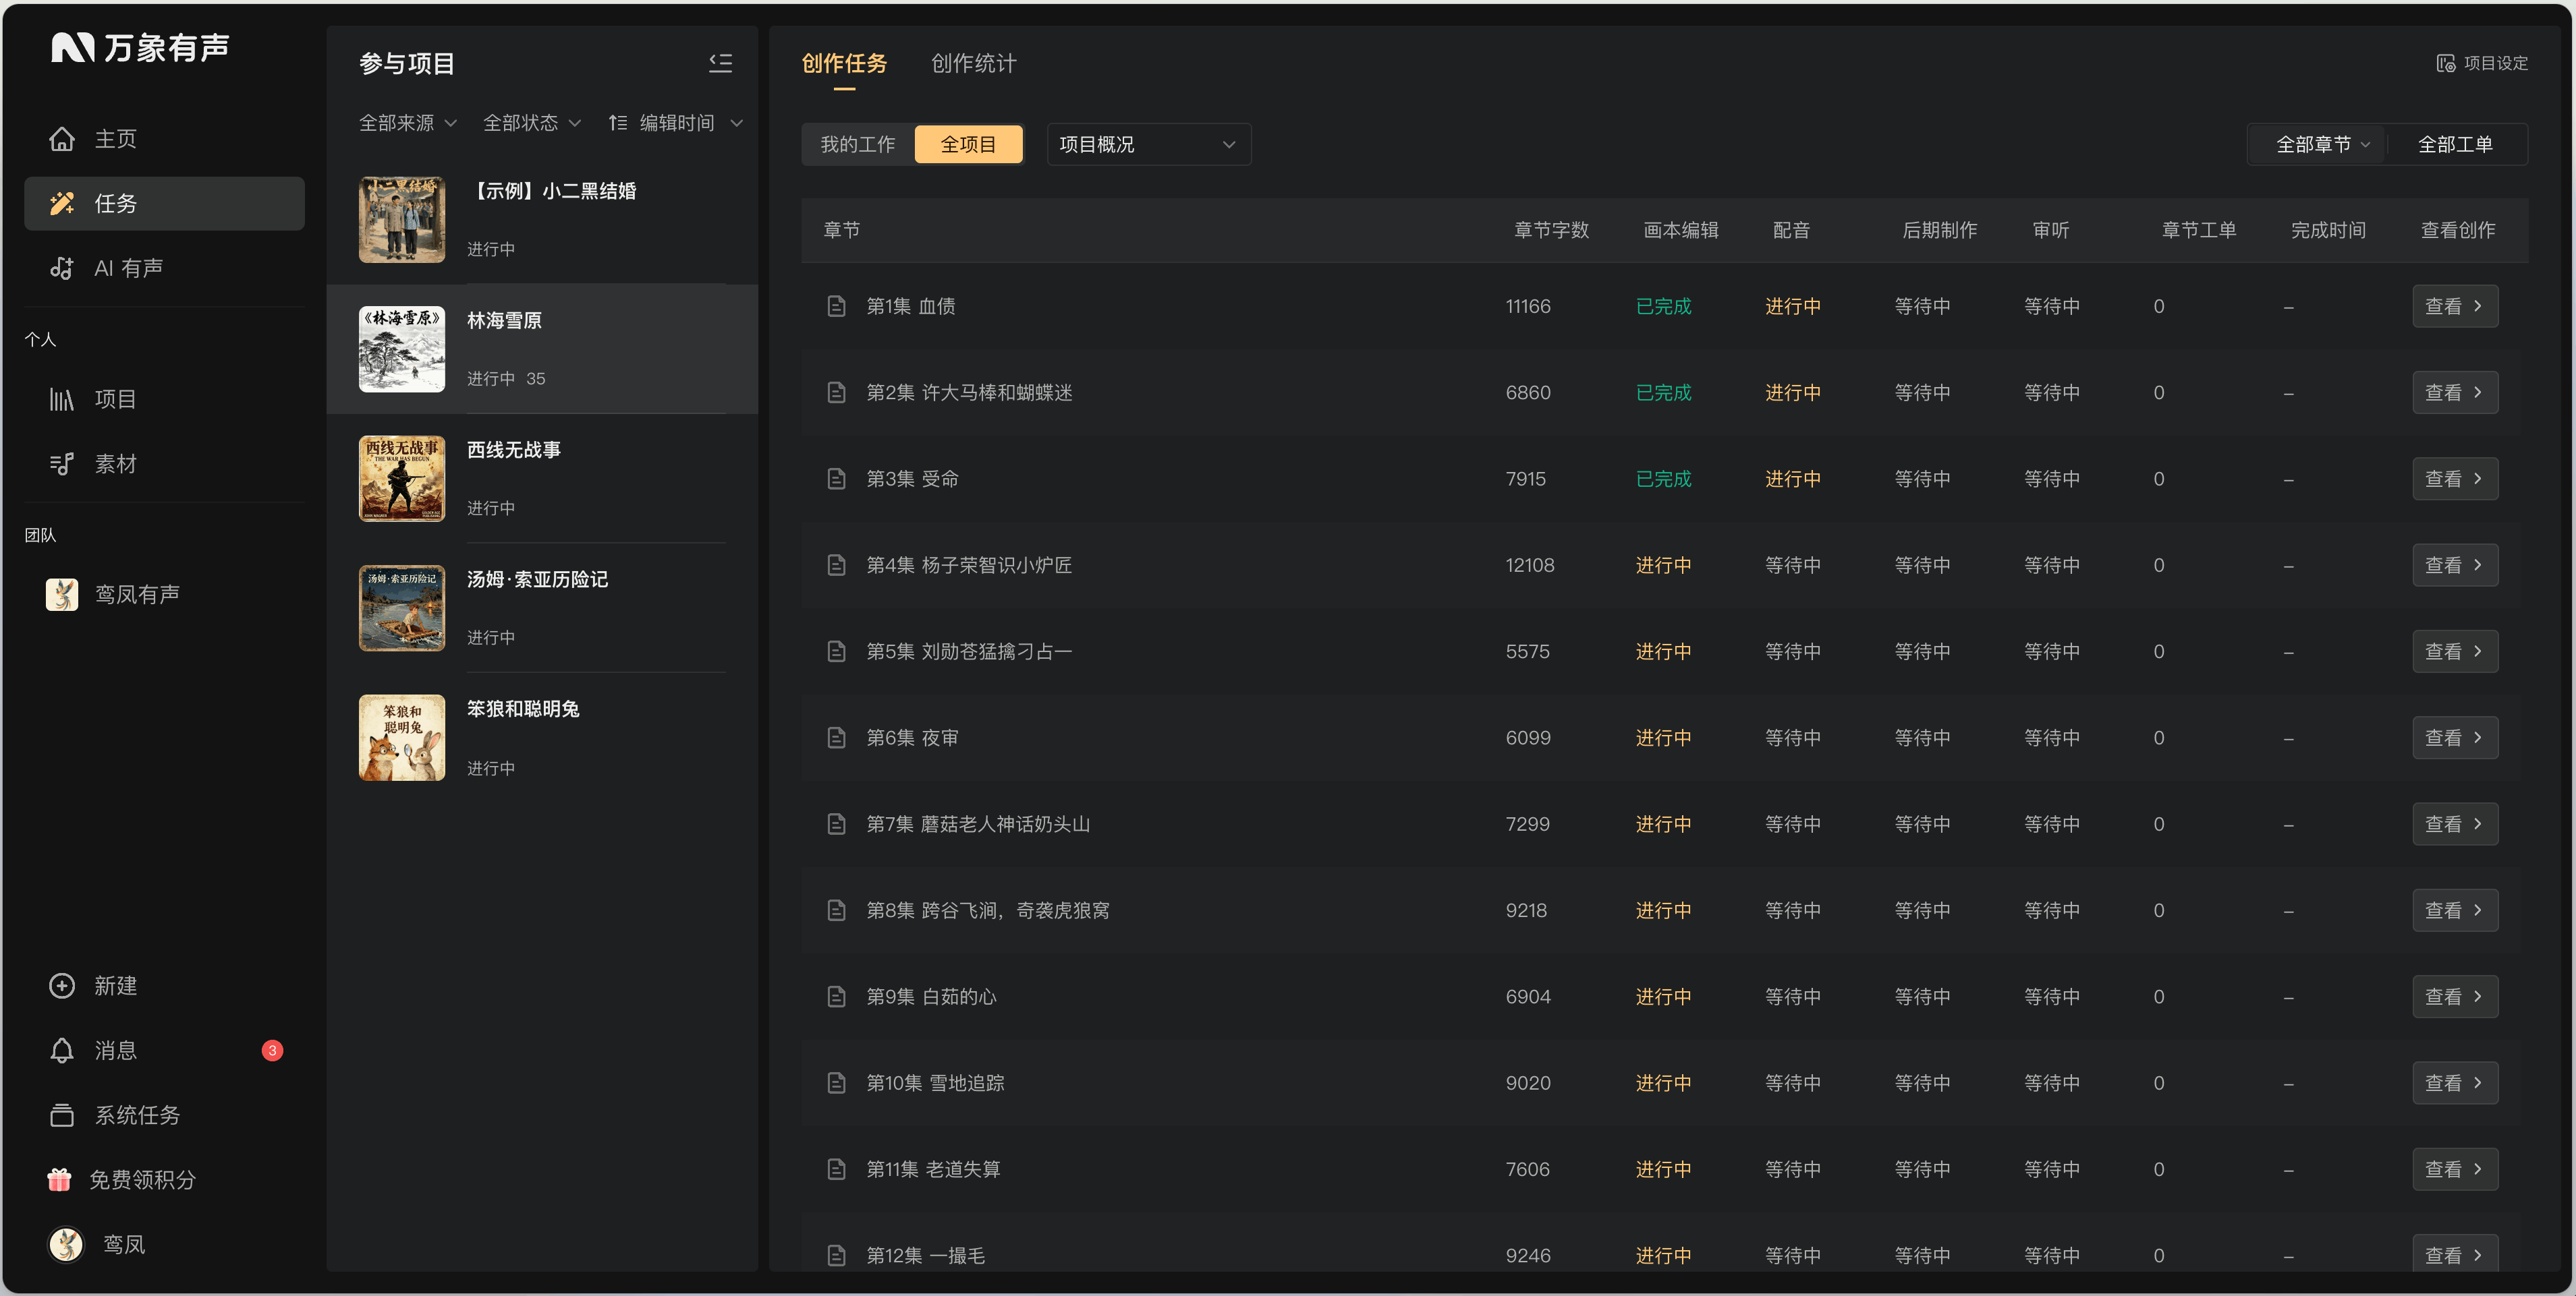Expand the 项目概况 dropdown

tap(1148, 144)
